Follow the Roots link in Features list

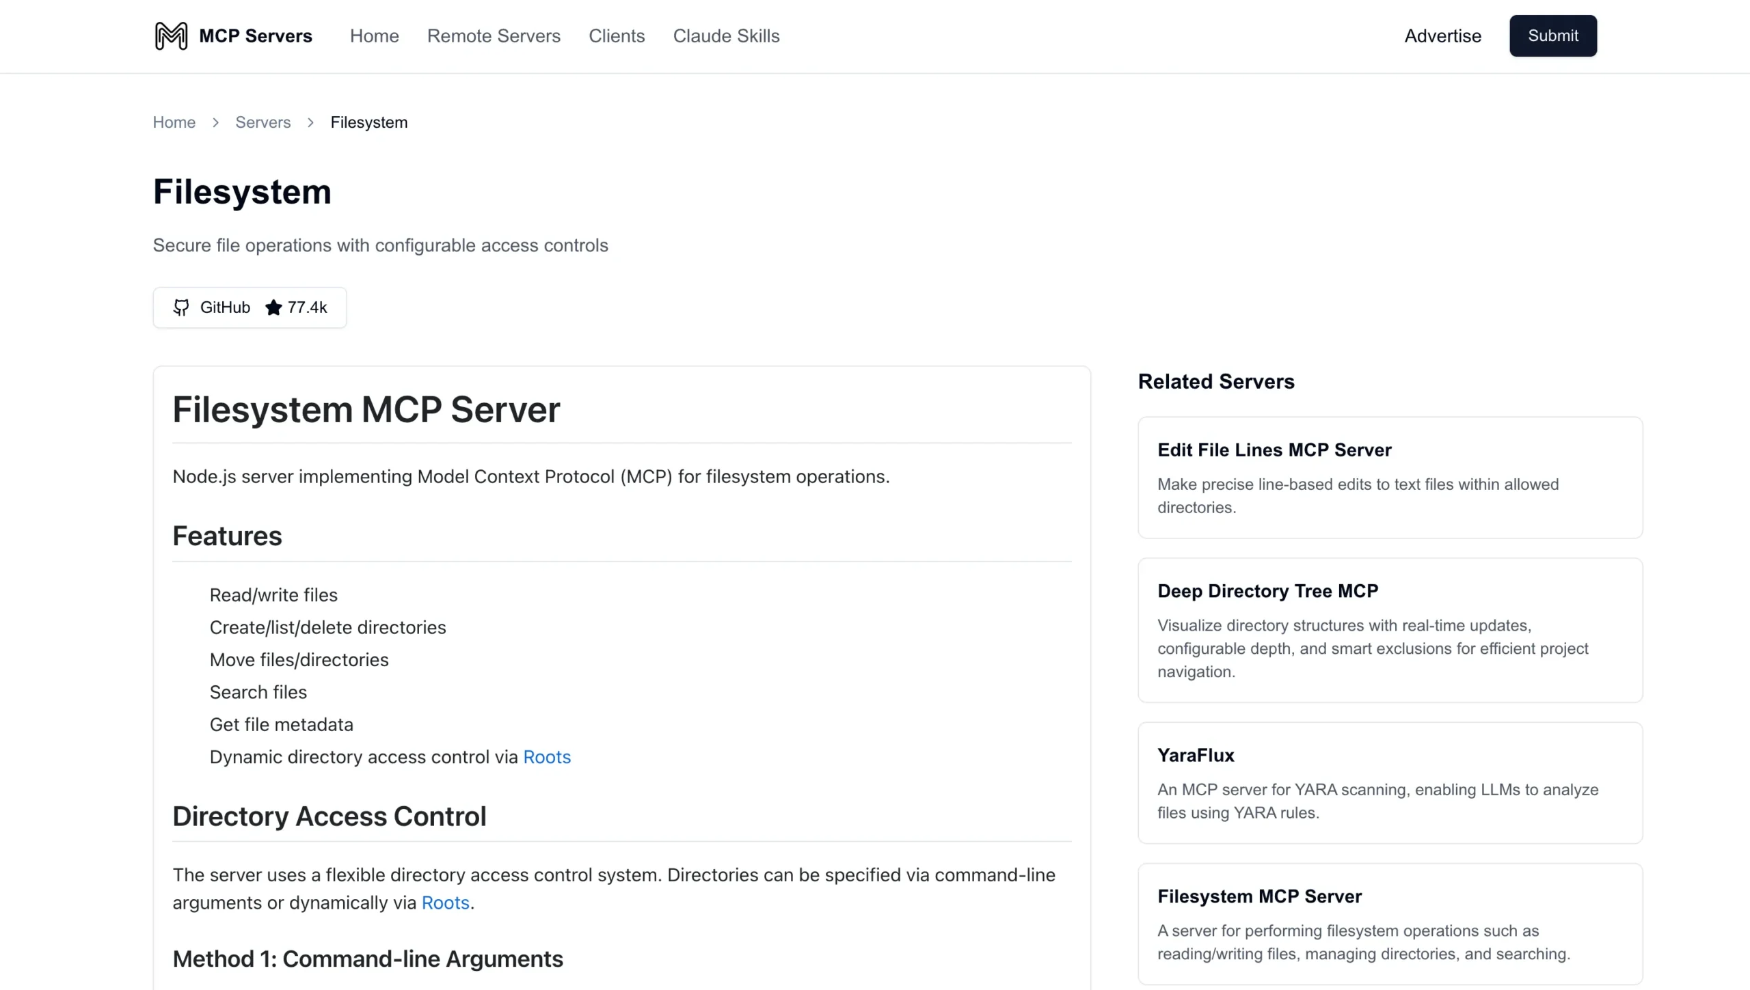[547, 757]
